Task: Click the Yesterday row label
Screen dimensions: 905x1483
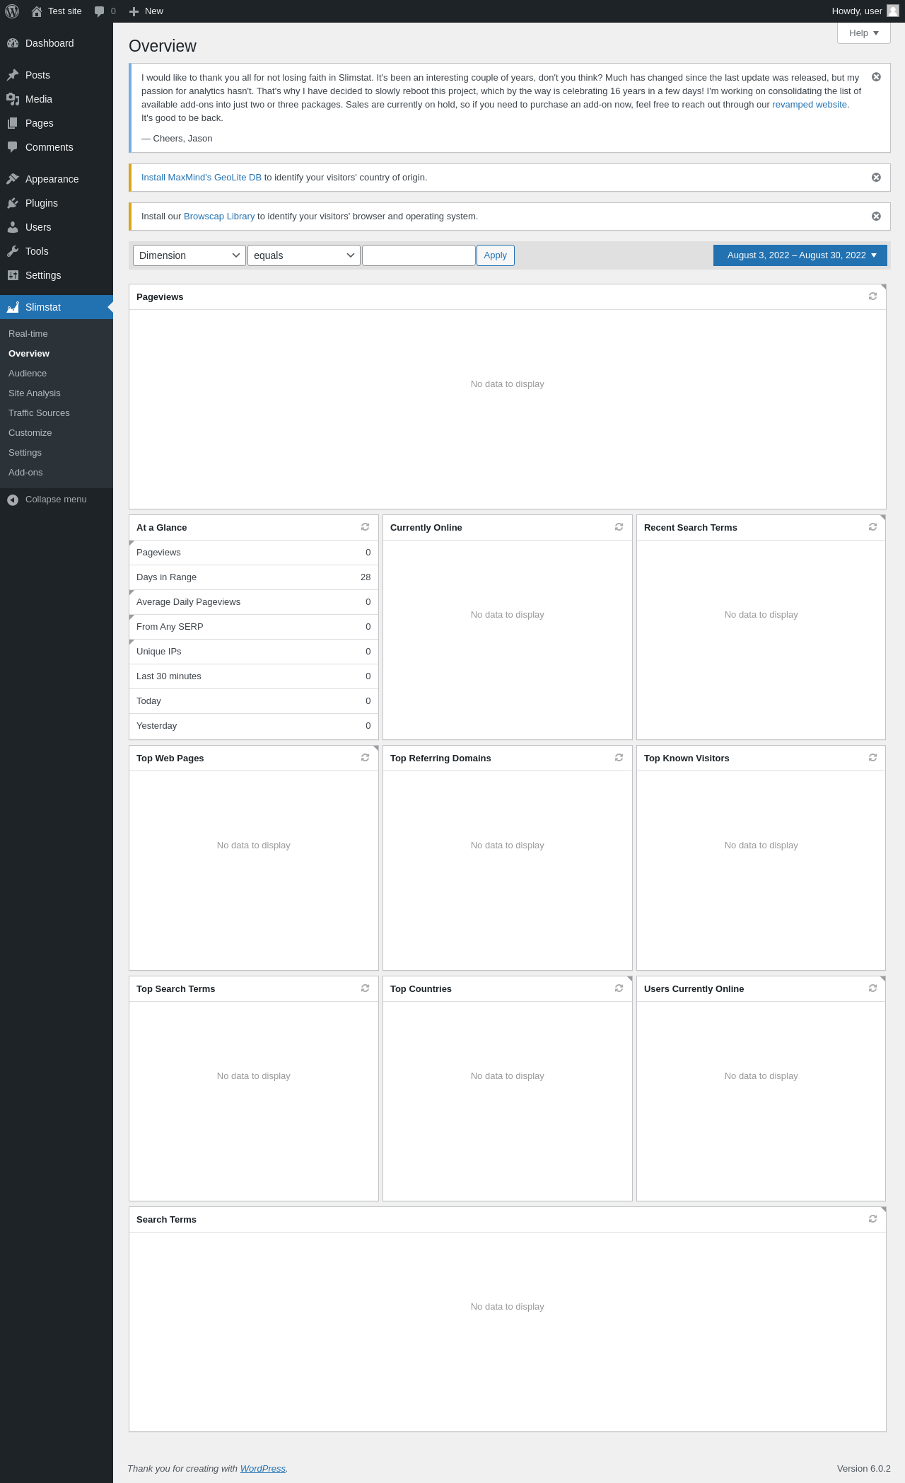Action: (x=157, y=726)
